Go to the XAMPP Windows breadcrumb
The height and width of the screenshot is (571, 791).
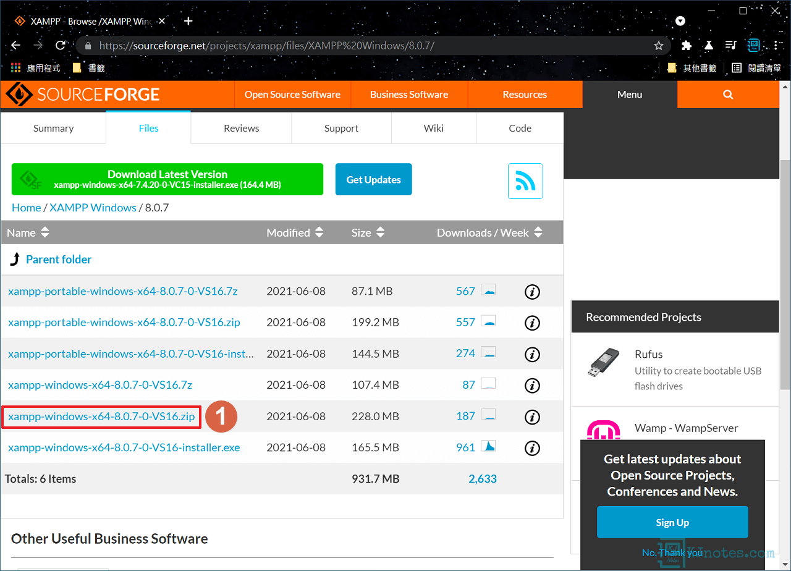[93, 208]
